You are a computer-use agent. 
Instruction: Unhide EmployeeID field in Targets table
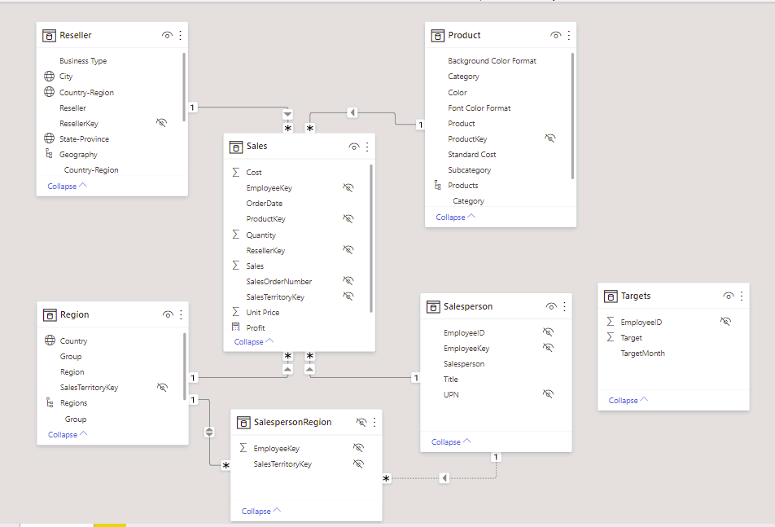click(725, 322)
